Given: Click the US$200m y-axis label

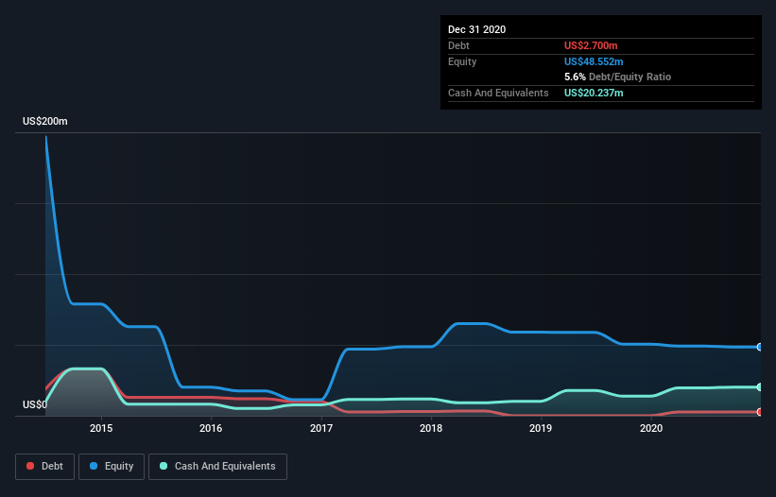Looking at the screenshot, I should point(45,121).
